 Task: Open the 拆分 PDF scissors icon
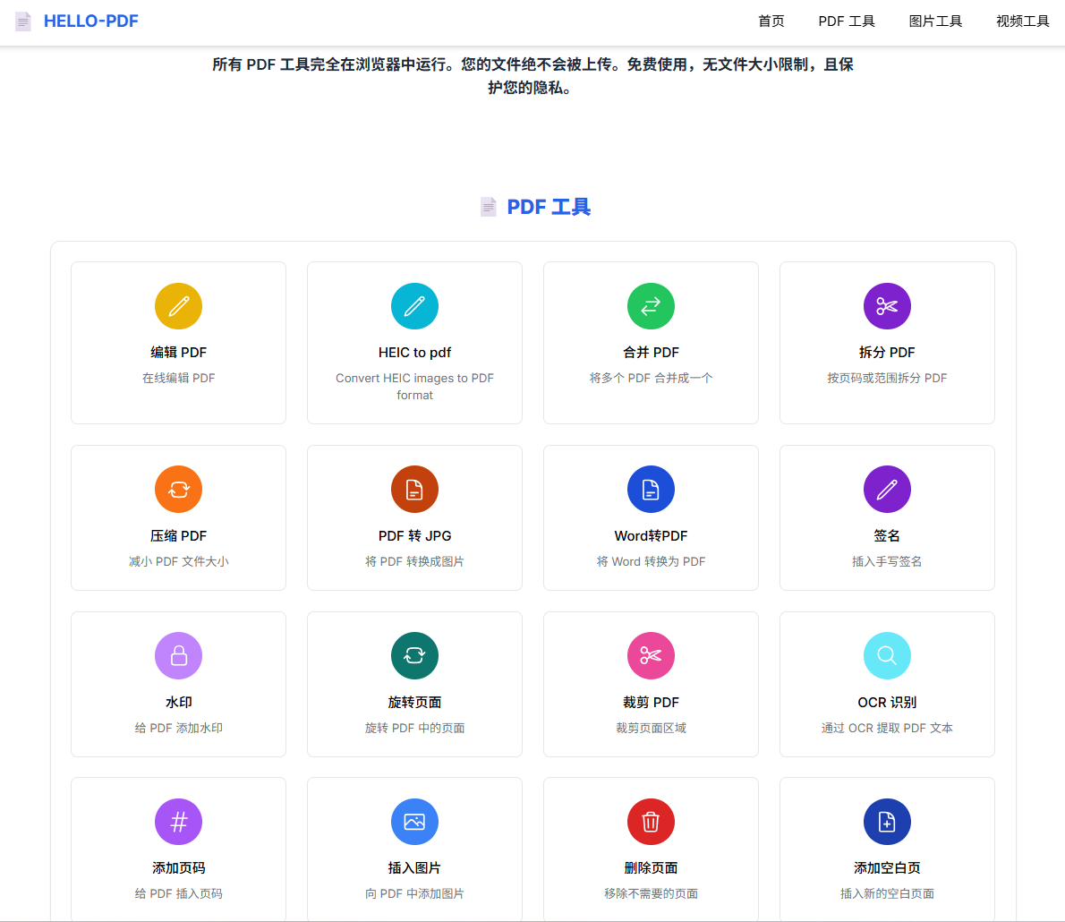887,305
